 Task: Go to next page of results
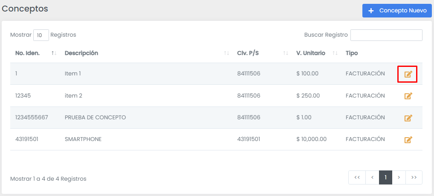(399, 178)
